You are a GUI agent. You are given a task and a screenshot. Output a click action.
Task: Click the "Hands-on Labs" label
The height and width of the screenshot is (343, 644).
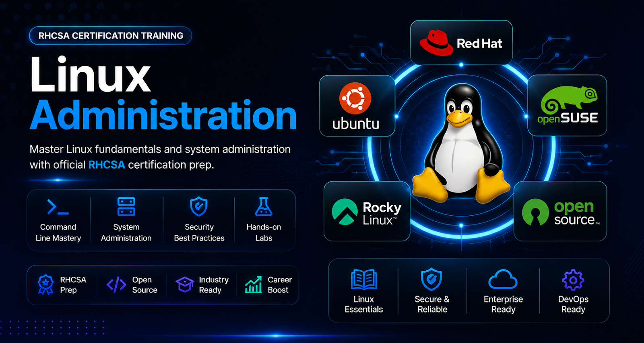tap(264, 233)
